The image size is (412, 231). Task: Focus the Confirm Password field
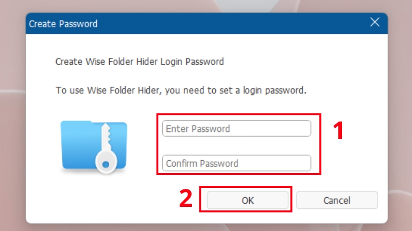click(x=236, y=163)
